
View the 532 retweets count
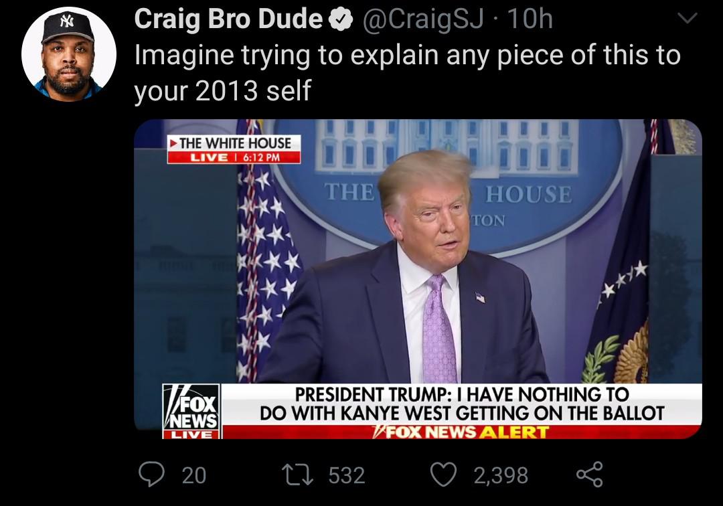click(347, 475)
